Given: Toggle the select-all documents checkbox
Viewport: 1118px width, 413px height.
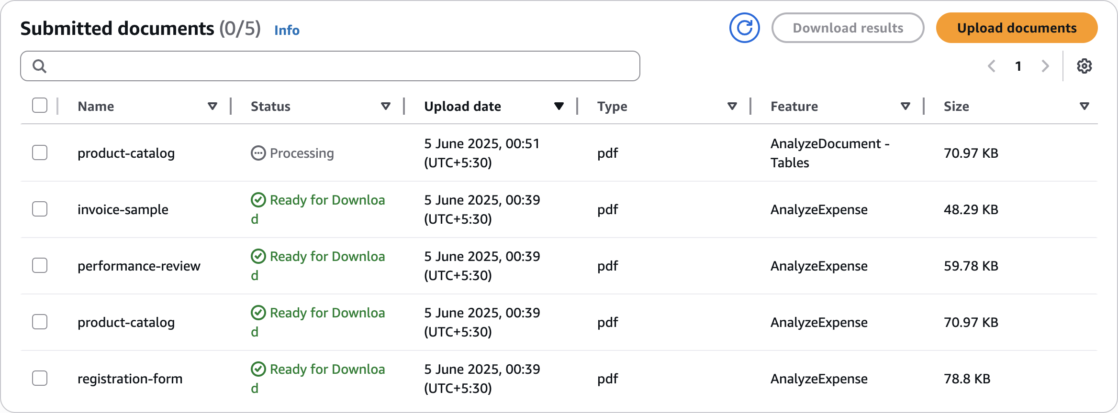Looking at the screenshot, I should click(x=40, y=106).
